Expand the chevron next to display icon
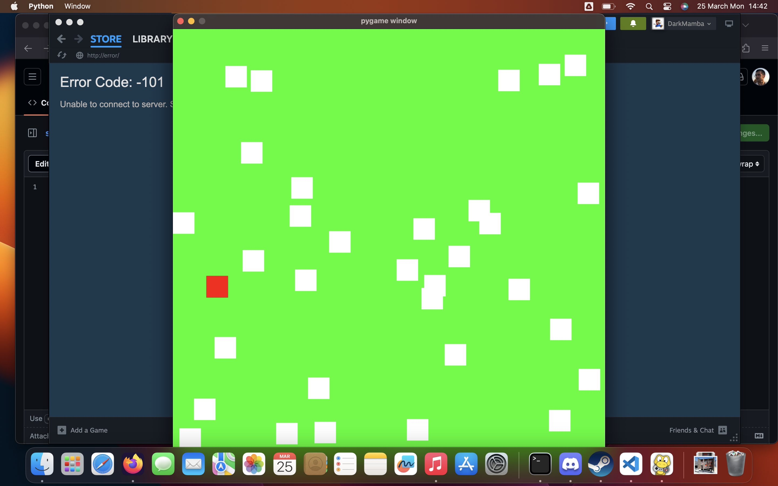 746,25
